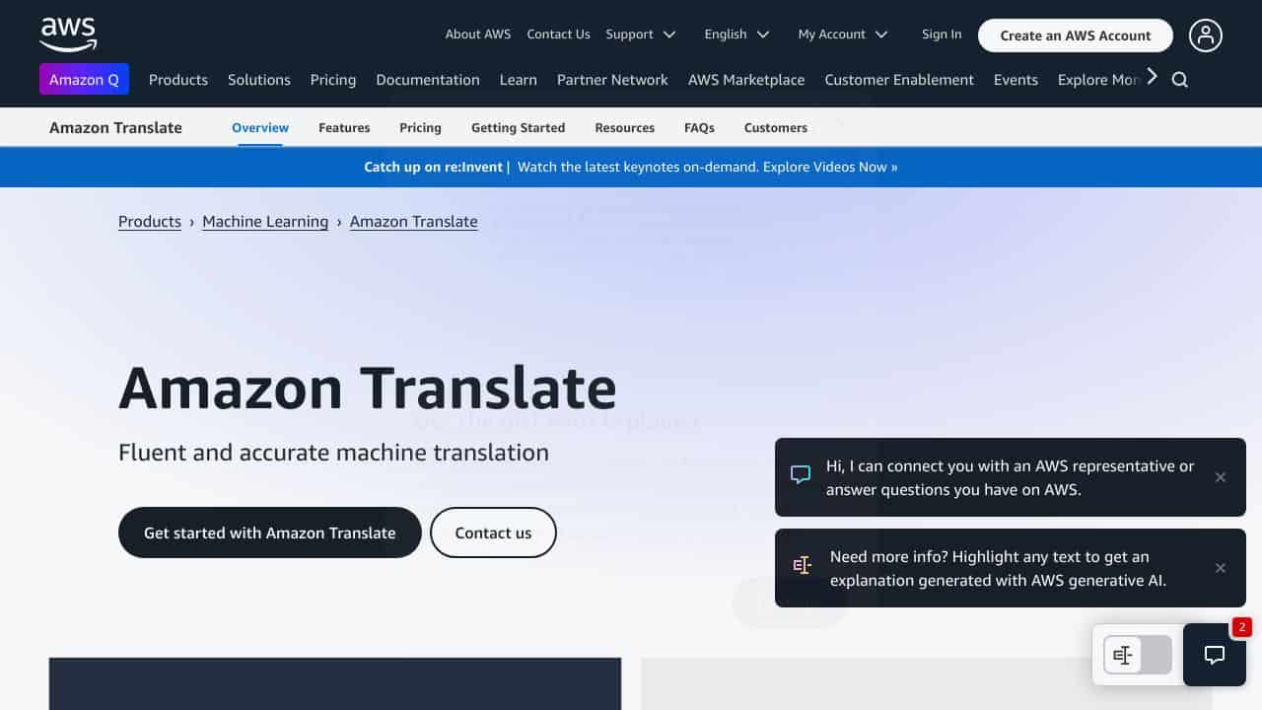Open the user profile icon
Viewport: 1262px width, 710px height.
click(1205, 35)
